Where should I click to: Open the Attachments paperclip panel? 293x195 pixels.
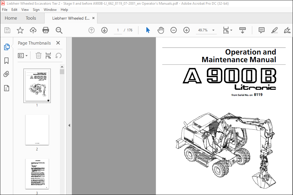(x=6, y=74)
